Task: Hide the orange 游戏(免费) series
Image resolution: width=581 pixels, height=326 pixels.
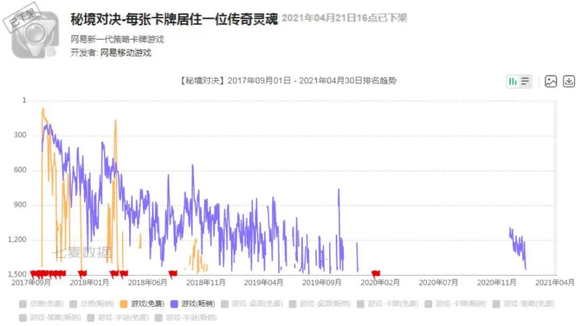Action: [x=142, y=304]
